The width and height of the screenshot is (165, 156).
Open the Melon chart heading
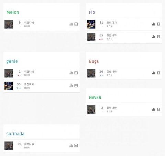click(13, 12)
